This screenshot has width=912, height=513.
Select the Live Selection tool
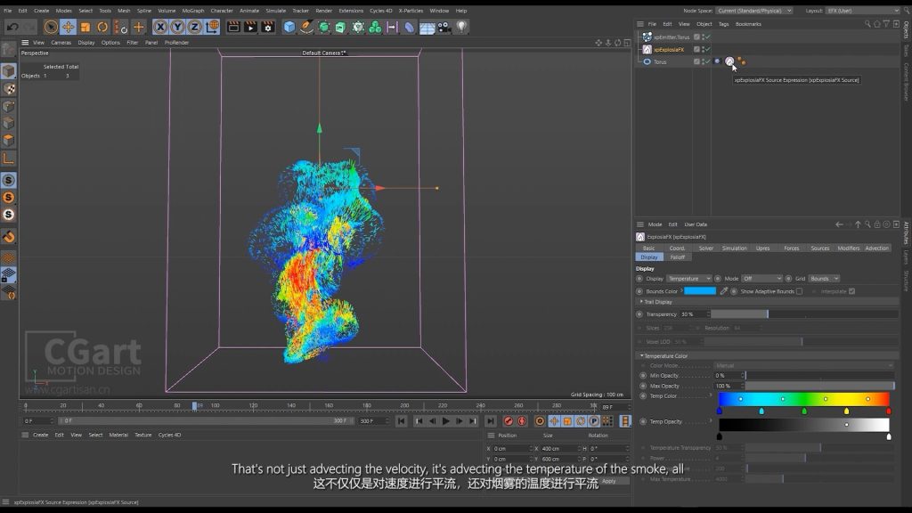pyautogui.click(x=51, y=27)
